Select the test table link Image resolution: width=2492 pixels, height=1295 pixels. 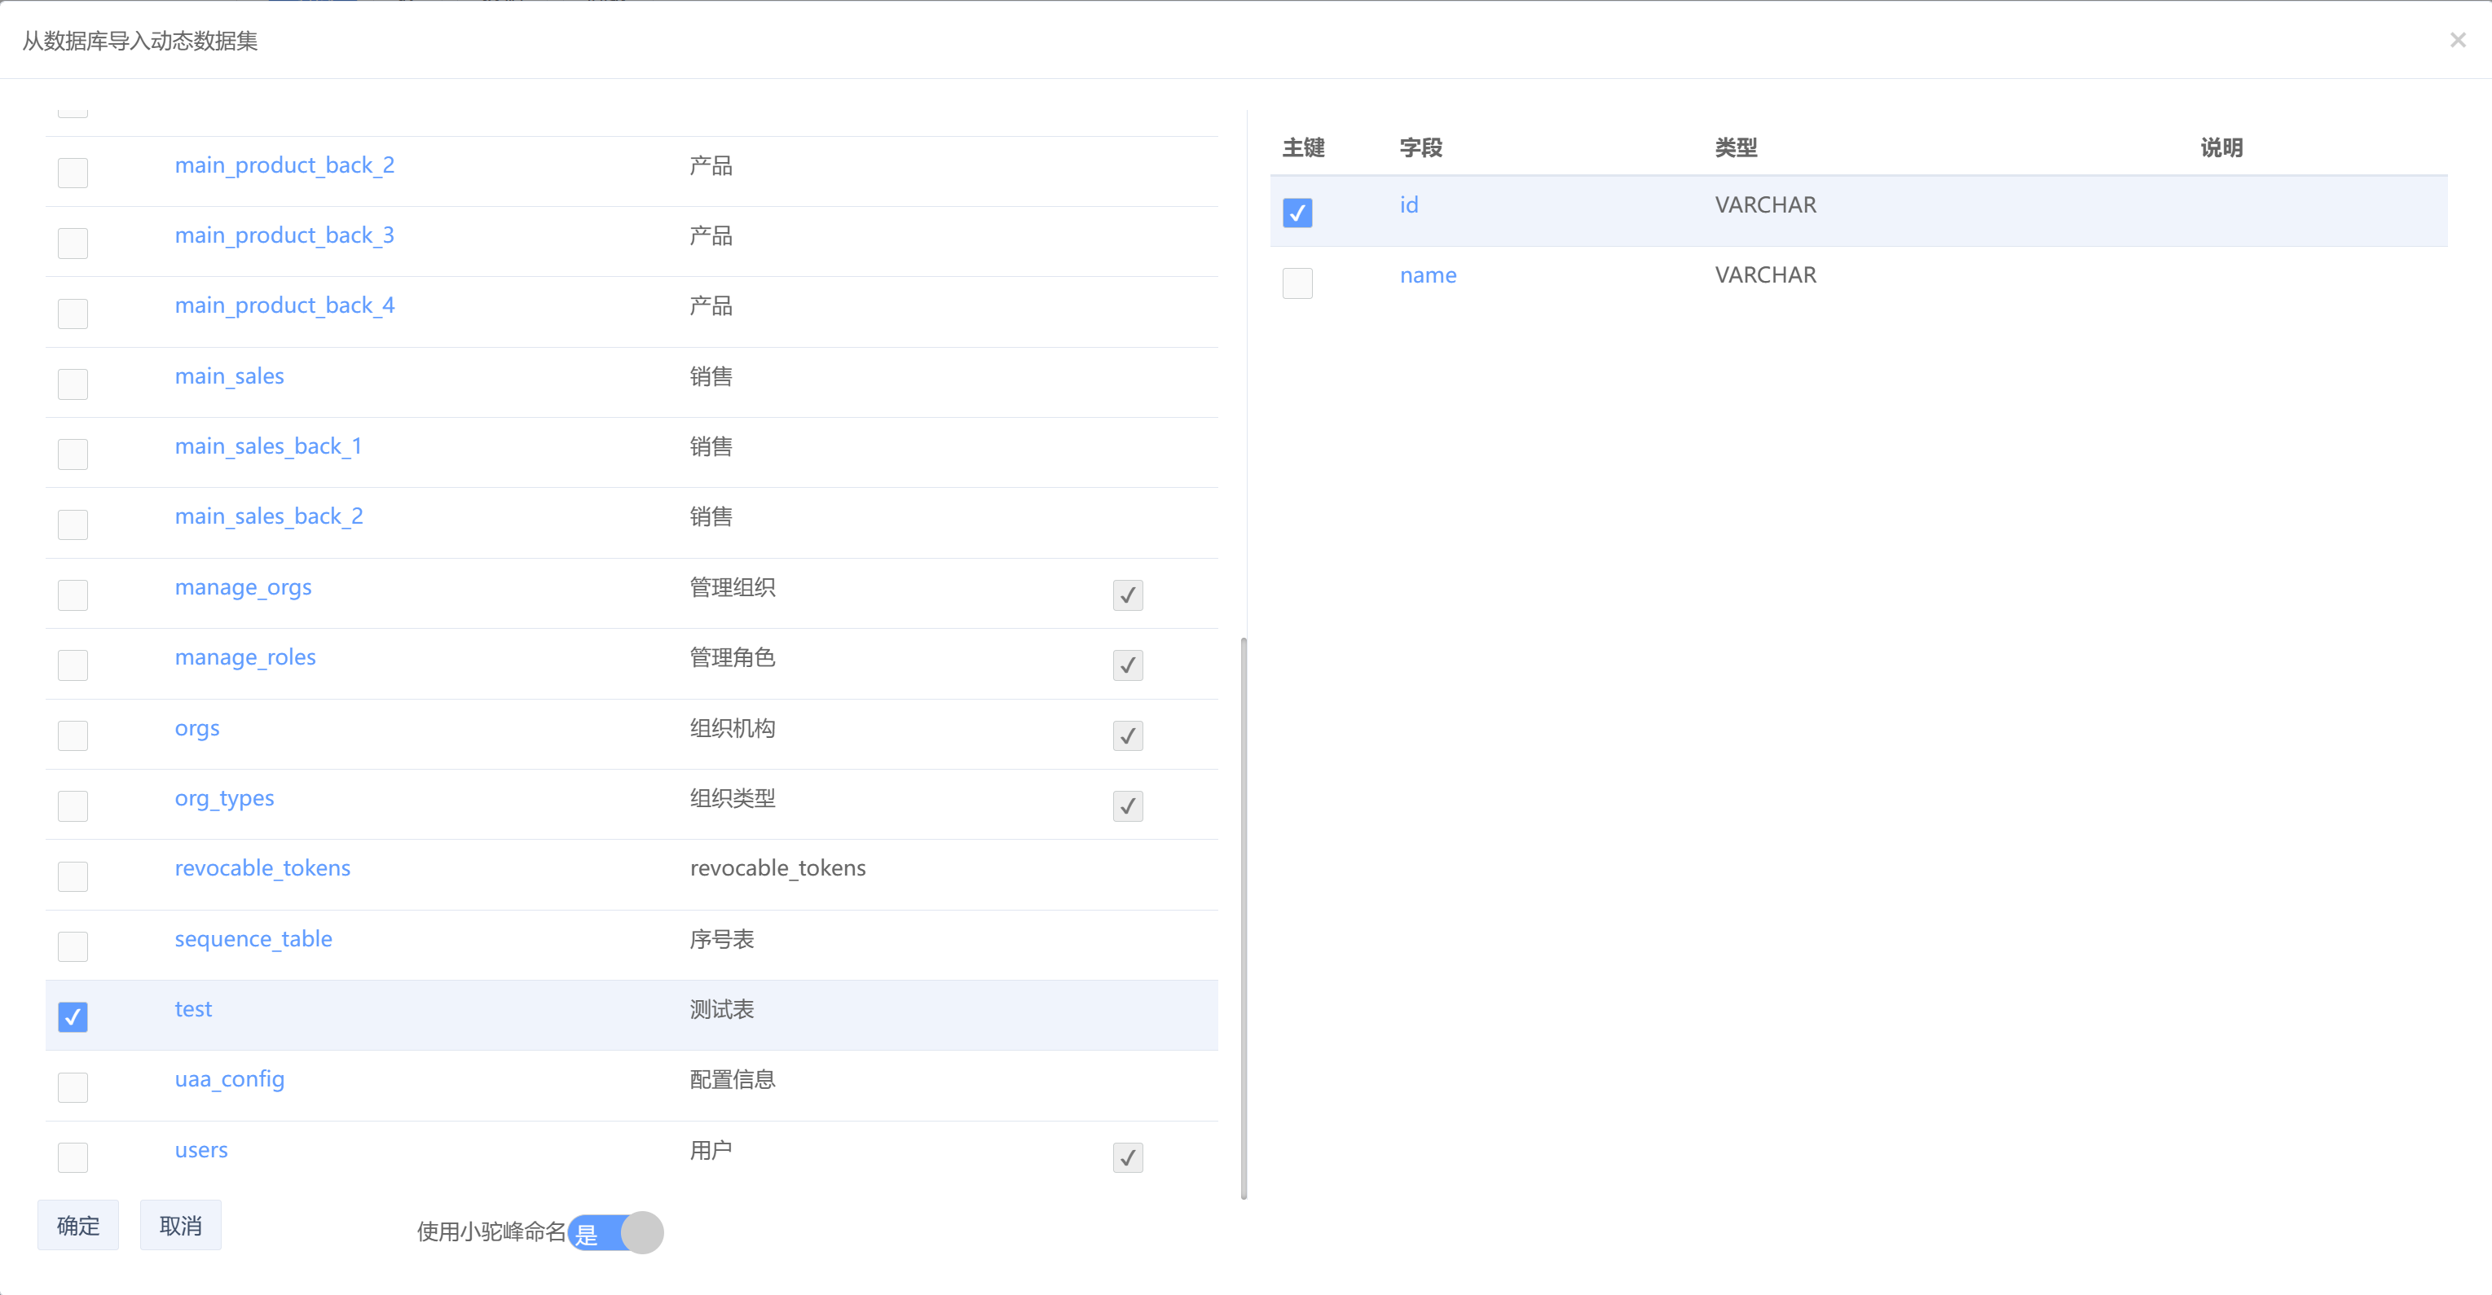point(193,1009)
